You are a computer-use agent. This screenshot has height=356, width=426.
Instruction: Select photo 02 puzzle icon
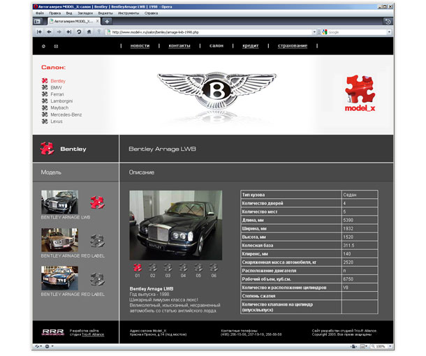pos(153,268)
